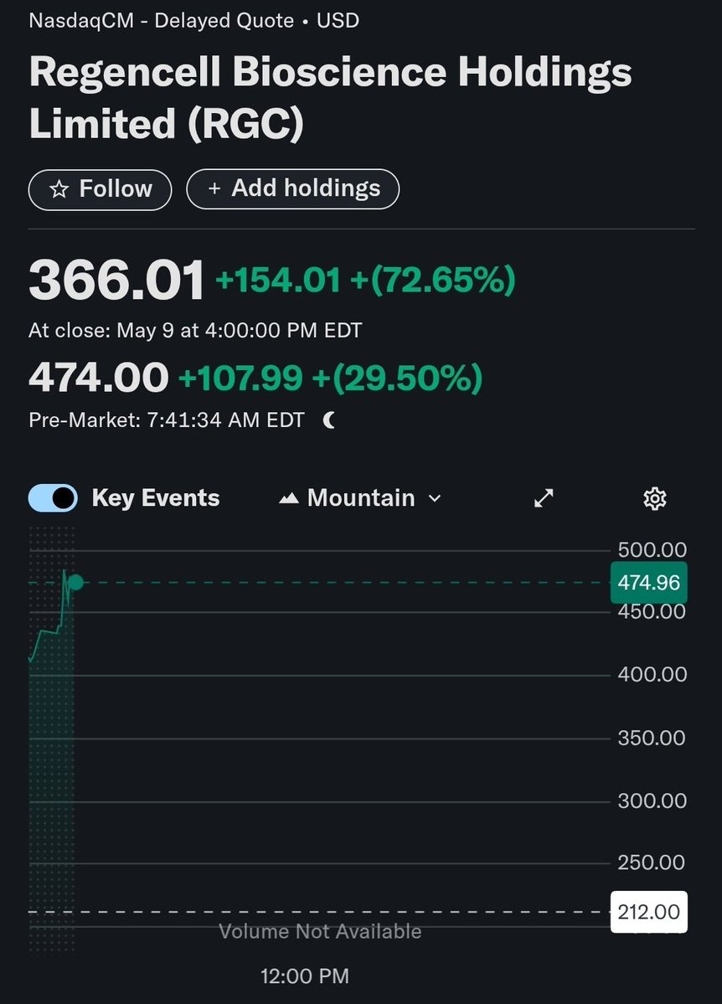Click 'Volume Not Available' label
Screen dimensions: 722x1004
pyautogui.click(x=320, y=932)
